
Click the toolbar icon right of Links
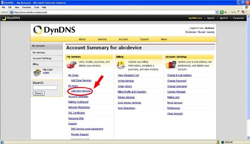[243, 12]
